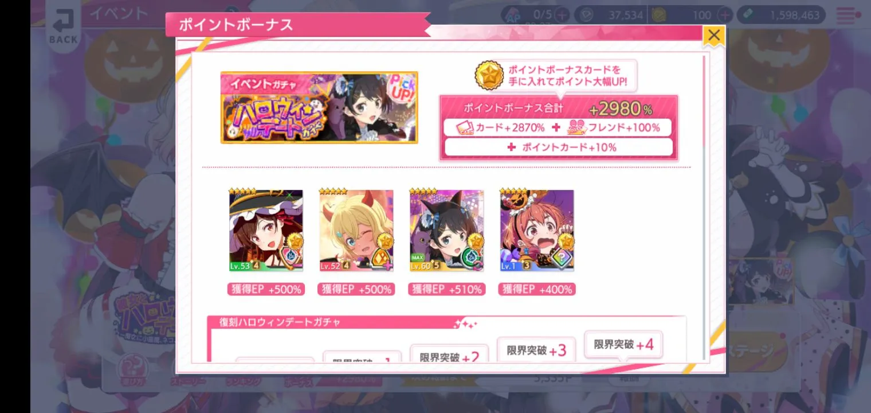Open the ハロウィンデート event gacha banner
The height and width of the screenshot is (413, 871).
point(319,107)
